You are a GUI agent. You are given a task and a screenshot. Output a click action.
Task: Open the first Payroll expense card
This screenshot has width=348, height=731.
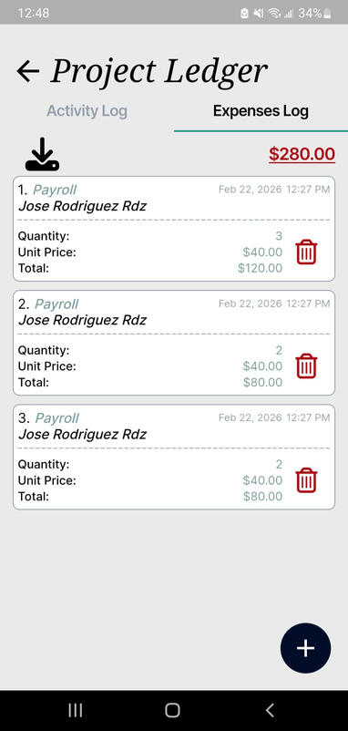tap(174, 229)
